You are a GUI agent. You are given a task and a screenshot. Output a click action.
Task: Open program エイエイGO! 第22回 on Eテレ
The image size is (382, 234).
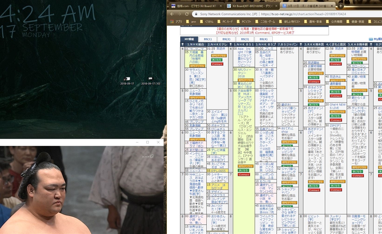tap(219, 116)
